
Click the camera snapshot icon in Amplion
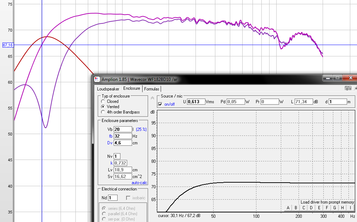[x=348, y=88]
